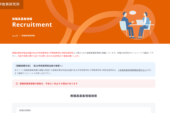The image size is (170, 113).
Task: Click the 教職員募集情報検索 section heading
Action: (84, 96)
